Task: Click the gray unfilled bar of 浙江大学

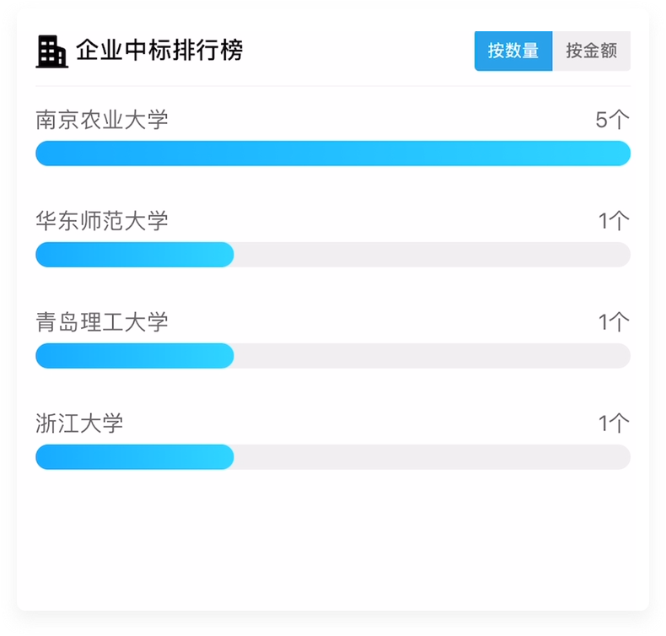Action: [432, 456]
